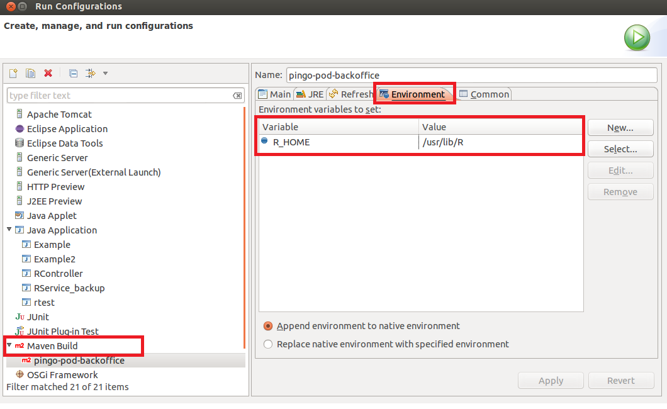Click the Duplicate configuration icon
The image size is (667, 409).
click(x=30, y=73)
